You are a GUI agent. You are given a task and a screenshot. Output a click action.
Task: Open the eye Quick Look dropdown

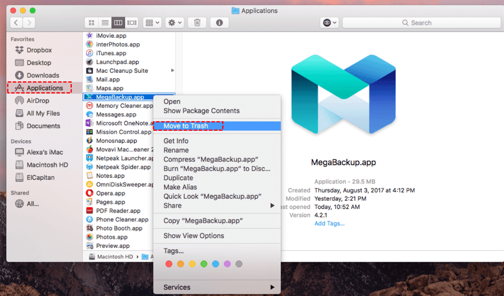point(329,23)
